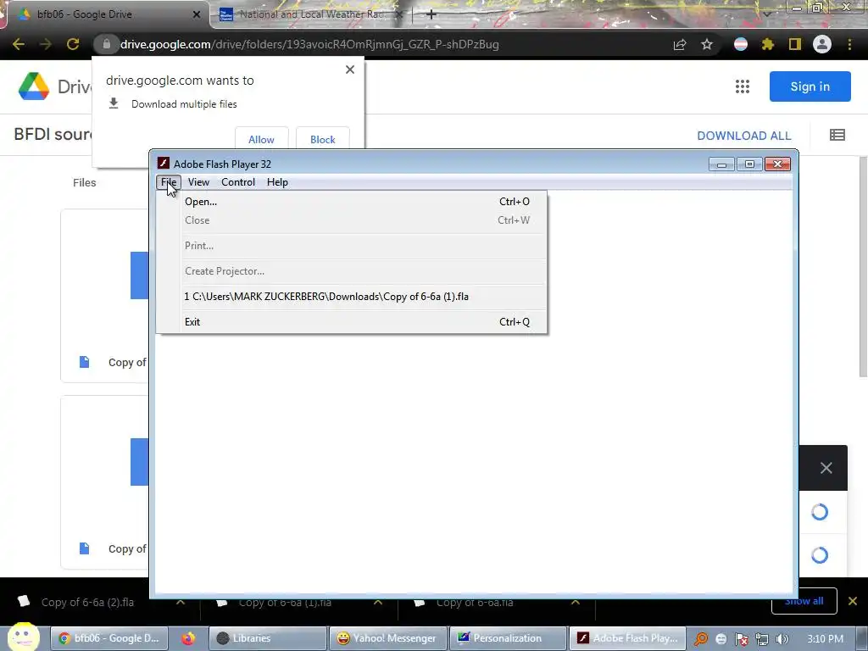Toggle the Chrome side panel
Screen dimensions: 868x651
[795, 44]
